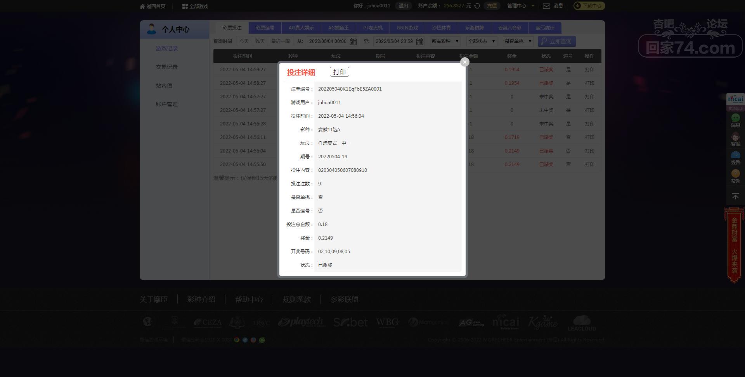Click the 客服 sidebar icon
Image resolution: width=745 pixels, height=377 pixels.
pyautogui.click(x=735, y=139)
